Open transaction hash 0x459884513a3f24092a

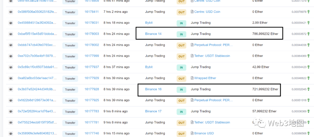click(37, 23)
